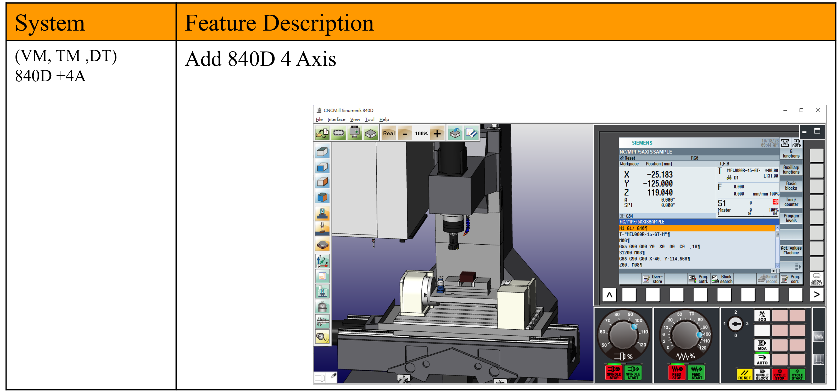Open the View menu
Screen dimensions: 837x391
click(355, 119)
